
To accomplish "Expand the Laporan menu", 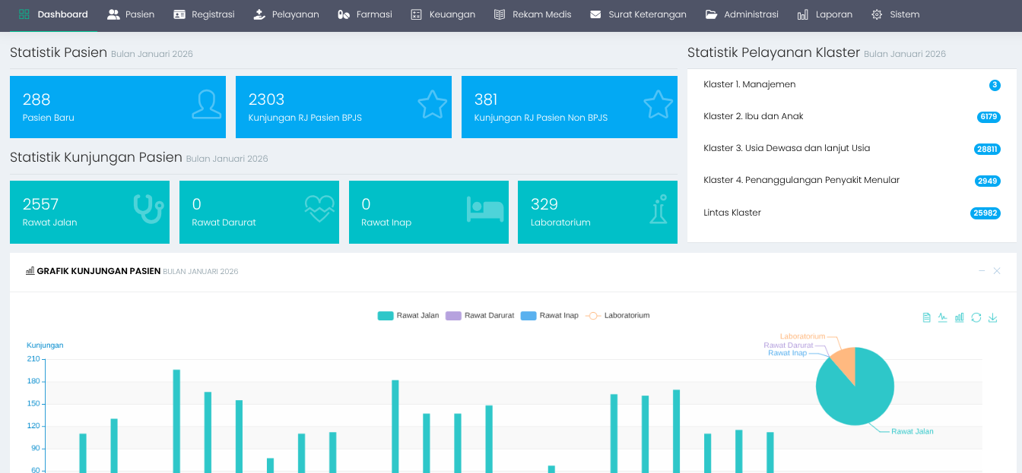I will (825, 14).
